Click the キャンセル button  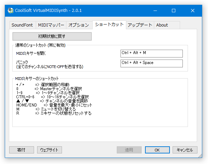pos(185,150)
